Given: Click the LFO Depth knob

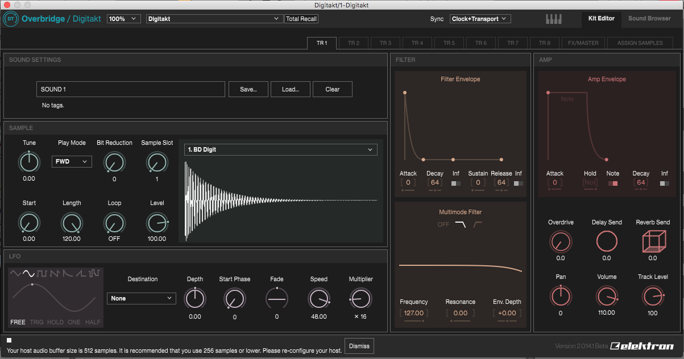Looking at the screenshot, I should [x=195, y=298].
